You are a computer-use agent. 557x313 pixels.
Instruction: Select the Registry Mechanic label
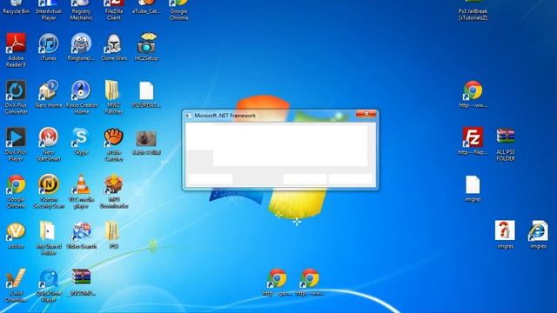tap(81, 14)
